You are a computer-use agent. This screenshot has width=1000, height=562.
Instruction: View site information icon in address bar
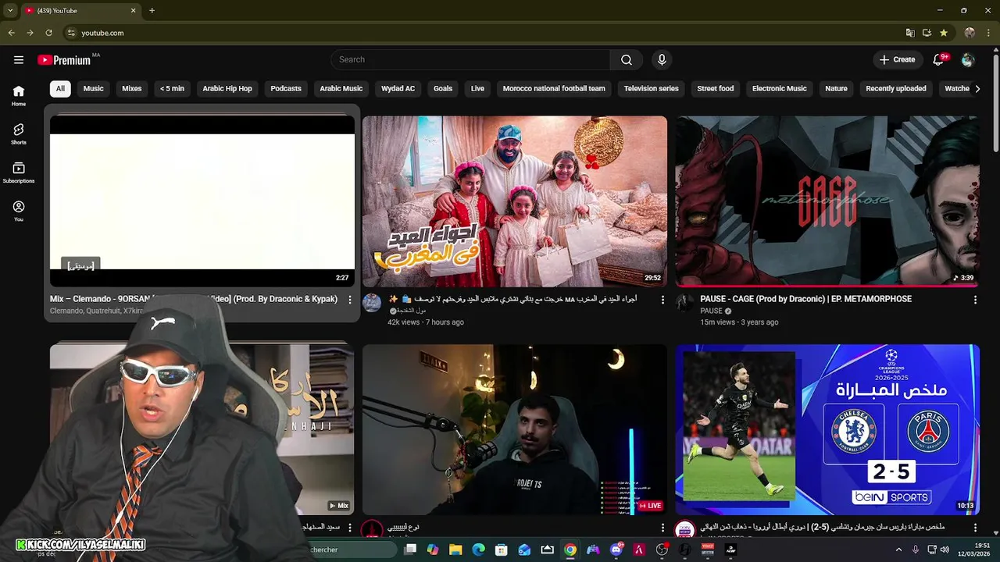click(x=71, y=33)
